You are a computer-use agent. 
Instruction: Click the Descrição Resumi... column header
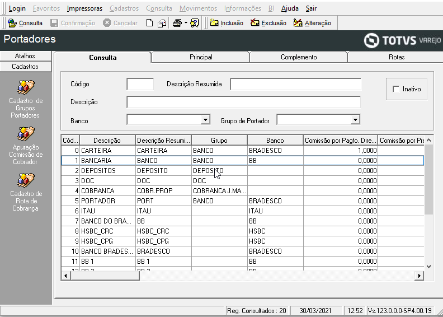coord(163,141)
